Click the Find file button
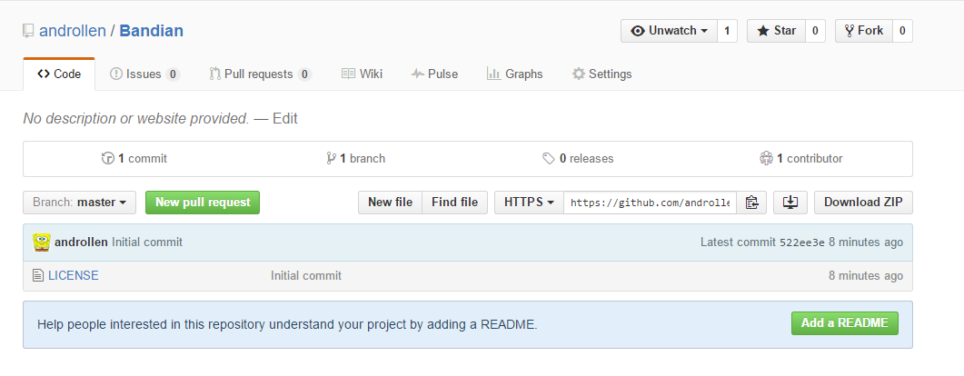Viewport: 964px width, 376px height. point(455,203)
